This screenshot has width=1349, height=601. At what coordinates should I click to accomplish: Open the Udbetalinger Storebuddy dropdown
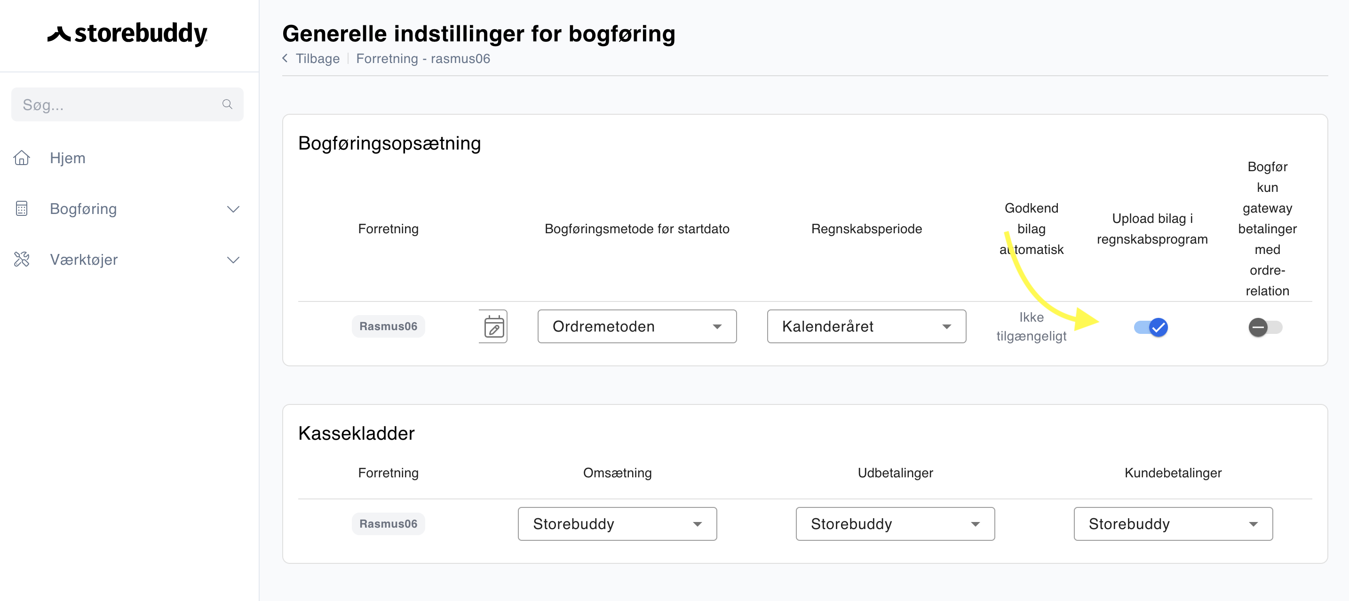(x=896, y=524)
